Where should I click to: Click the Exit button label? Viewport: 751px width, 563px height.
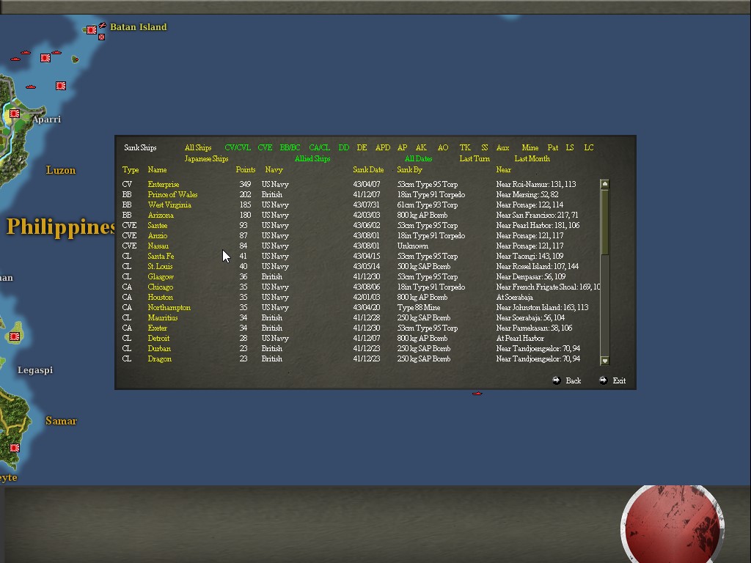(x=619, y=380)
